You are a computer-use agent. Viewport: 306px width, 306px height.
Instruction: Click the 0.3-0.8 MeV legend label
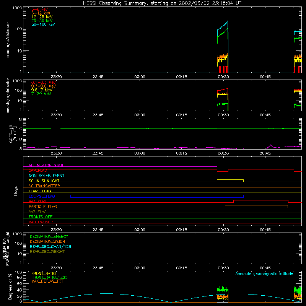click(44, 86)
